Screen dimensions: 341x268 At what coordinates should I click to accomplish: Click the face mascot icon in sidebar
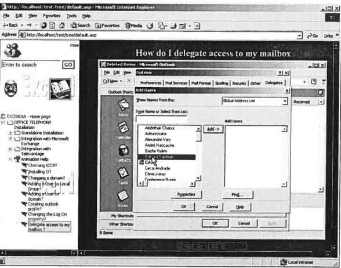pos(10,88)
